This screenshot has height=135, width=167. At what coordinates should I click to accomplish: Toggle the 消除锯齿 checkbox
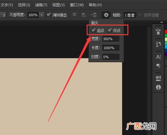point(49,15)
